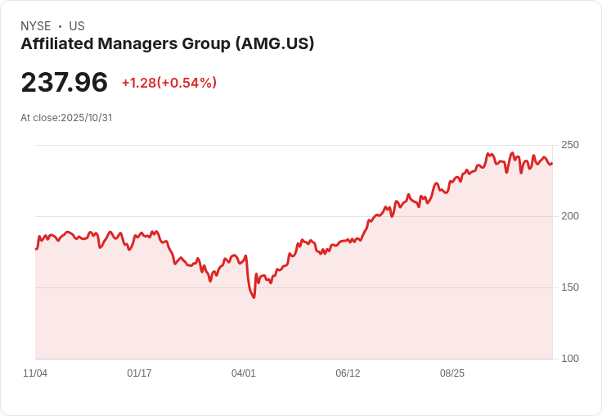Click the price line's leftmost starting point
Image resolution: width=602 pixels, height=416 pixels.
tap(36, 248)
